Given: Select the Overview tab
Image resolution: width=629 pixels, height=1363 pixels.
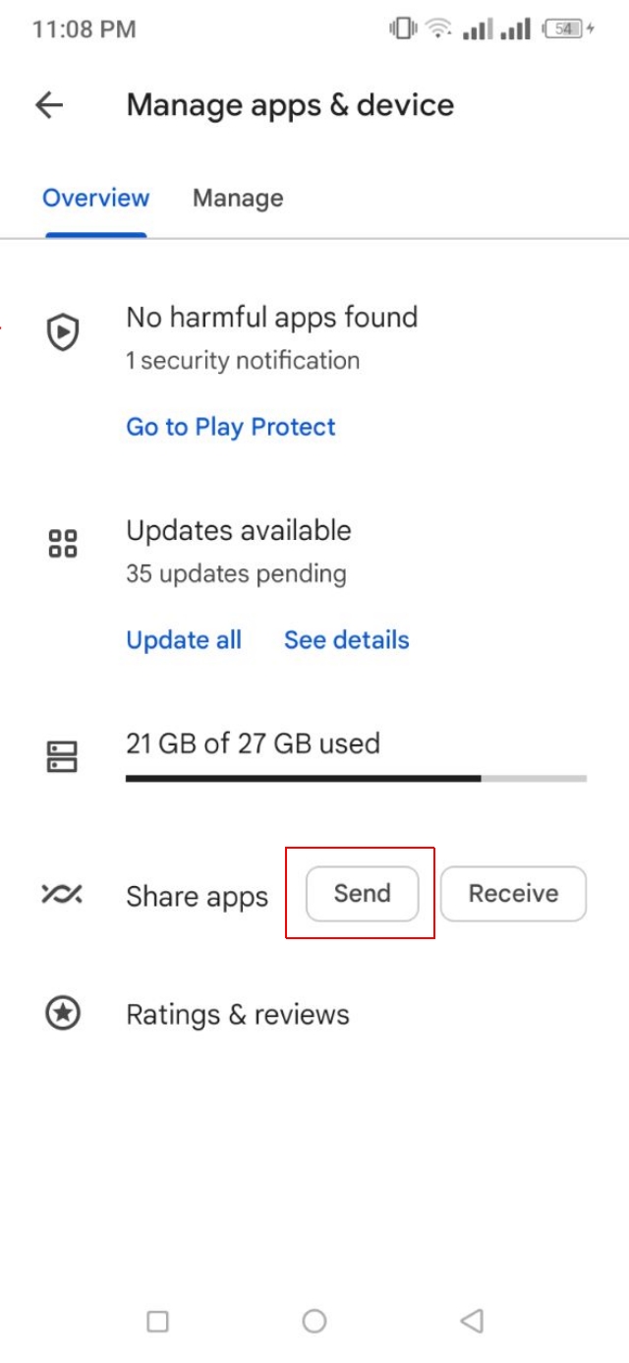Looking at the screenshot, I should [95, 199].
